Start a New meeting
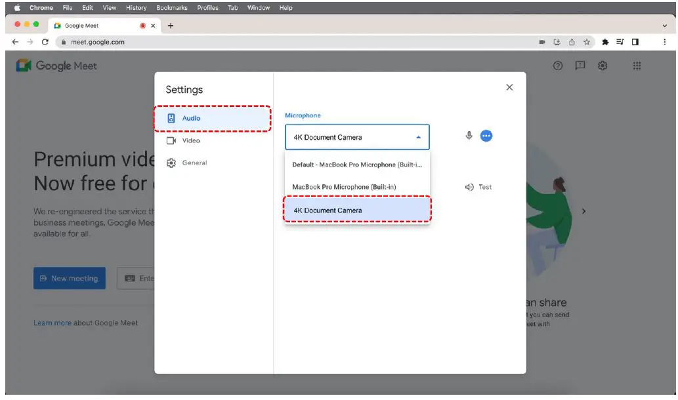Screen dimensions: 678x400 pos(70,279)
